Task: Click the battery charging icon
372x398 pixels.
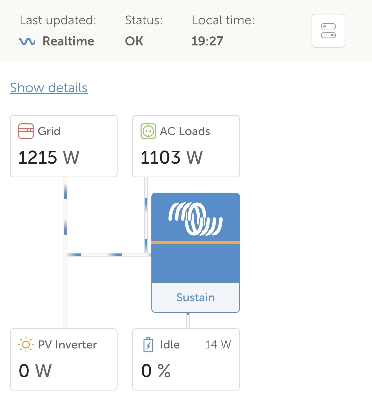Action: (x=148, y=345)
